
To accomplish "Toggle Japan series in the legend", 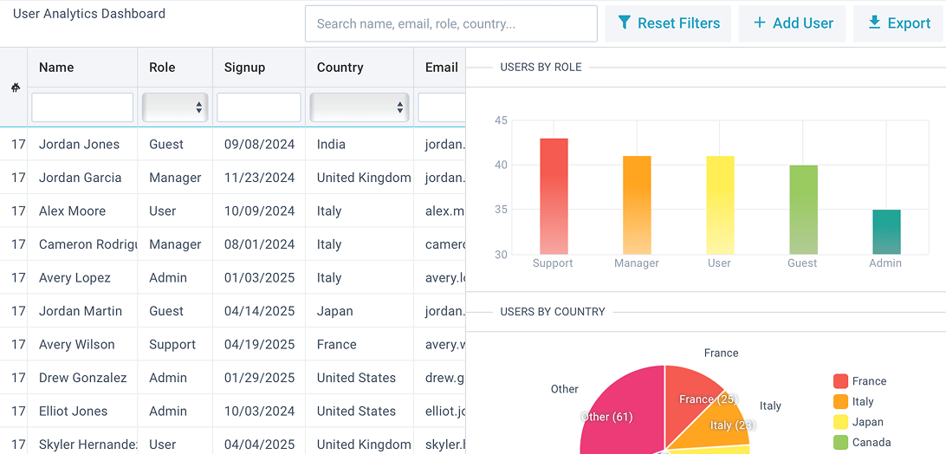I will 867,422.
